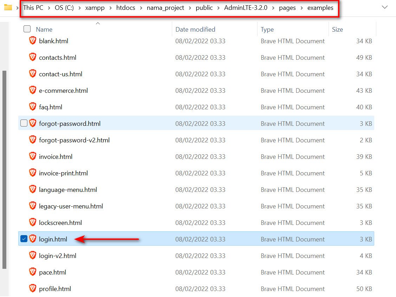Sort files by Name column
Viewport: 396px width, 297px height.
click(44, 30)
